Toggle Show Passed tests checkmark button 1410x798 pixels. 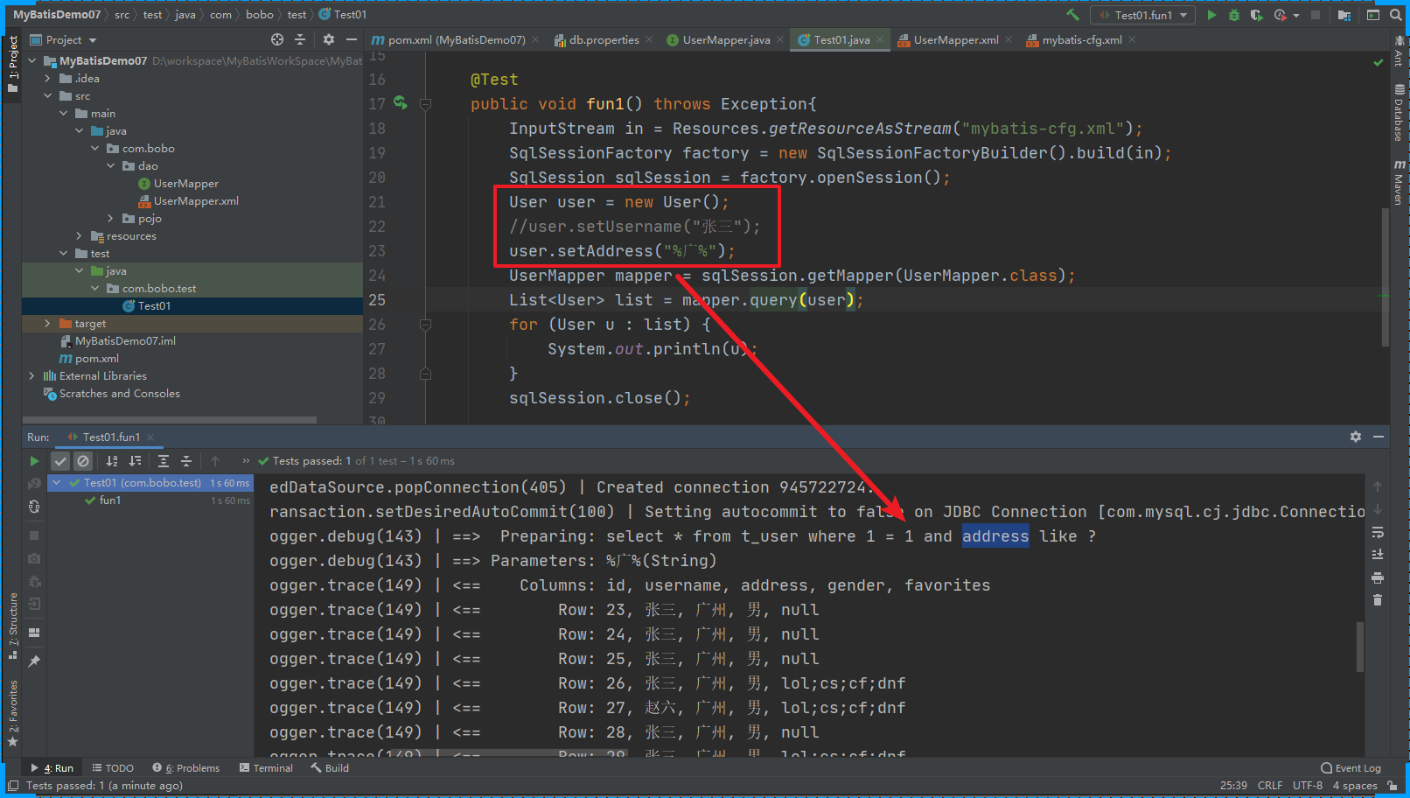(x=60, y=461)
